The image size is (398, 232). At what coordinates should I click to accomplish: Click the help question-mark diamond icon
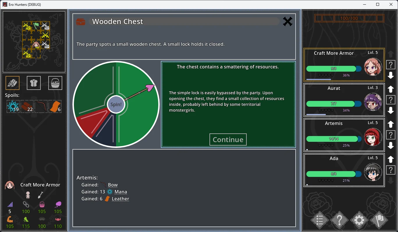(x=339, y=220)
